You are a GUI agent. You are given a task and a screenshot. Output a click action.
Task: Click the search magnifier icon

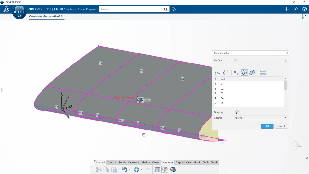[x=166, y=9]
